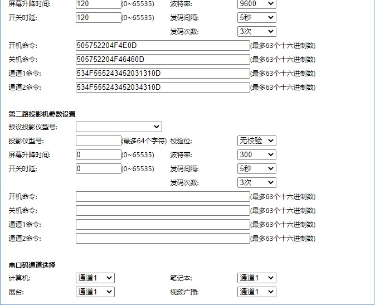Open second projector's 发码间隔 dropdown

click(256, 168)
